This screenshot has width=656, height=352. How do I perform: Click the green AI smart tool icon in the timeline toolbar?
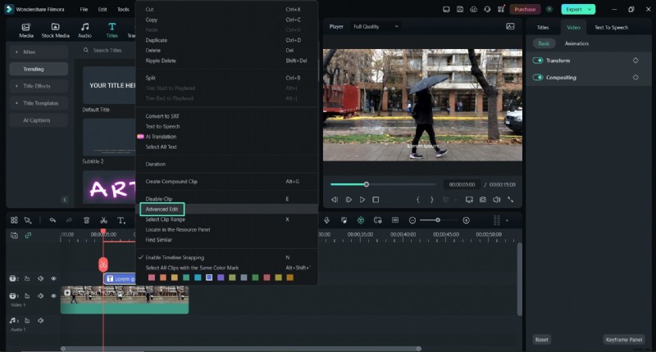(x=361, y=220)
